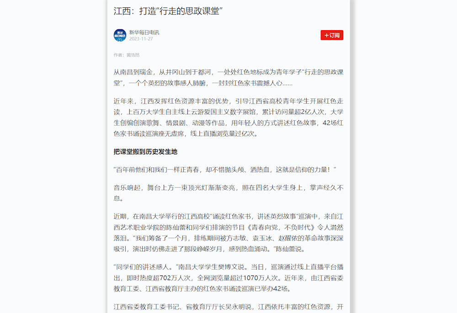Click the paragraph starting 音乐响起
Image resolution: width=457 pixels, height=313 pixels.
pos(228,193)
